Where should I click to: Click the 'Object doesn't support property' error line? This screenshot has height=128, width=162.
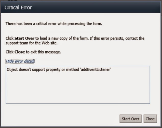(59, 69)
